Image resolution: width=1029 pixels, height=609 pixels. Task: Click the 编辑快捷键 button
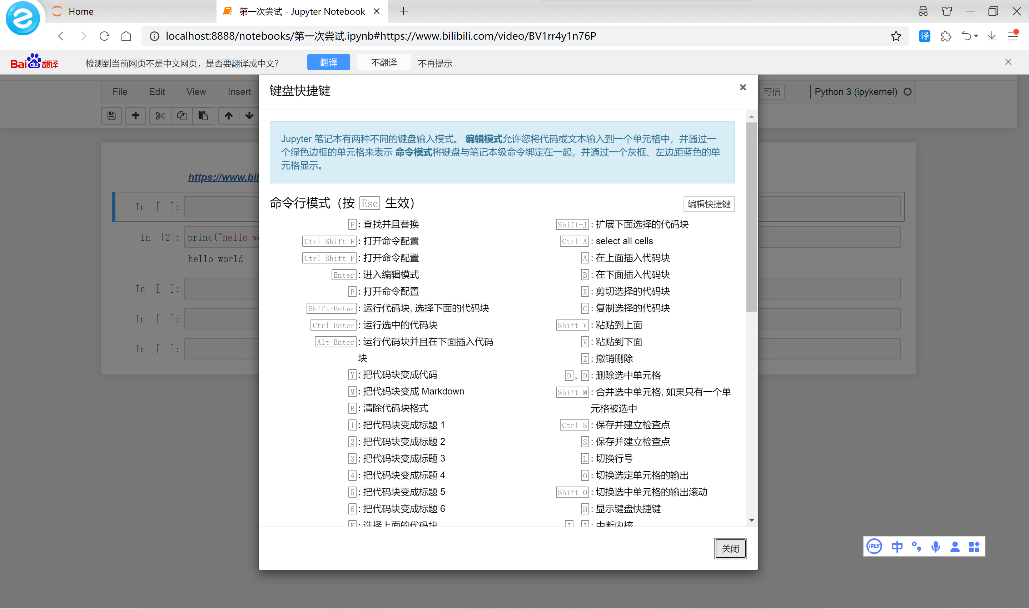[709, 204]
